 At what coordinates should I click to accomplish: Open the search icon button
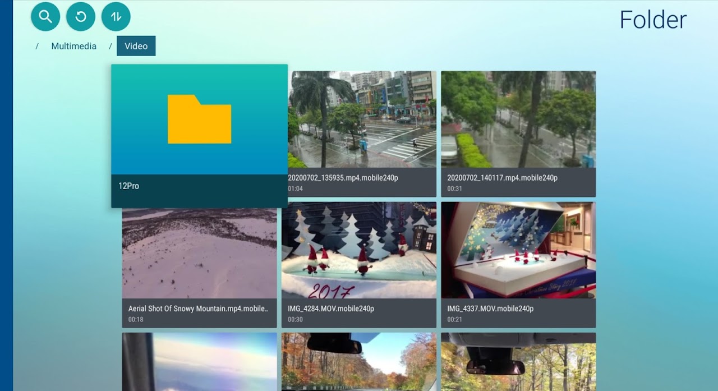coord(45,16)
